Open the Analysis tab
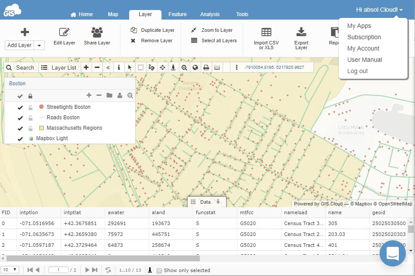 coord(210,14)
